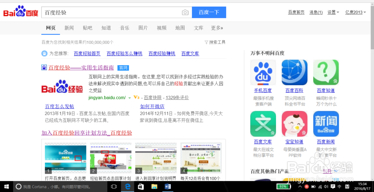The width and height of the screenshot is (374, 192).
Task: Open the 百度百科 text link
Action: (x=294, y=91)
